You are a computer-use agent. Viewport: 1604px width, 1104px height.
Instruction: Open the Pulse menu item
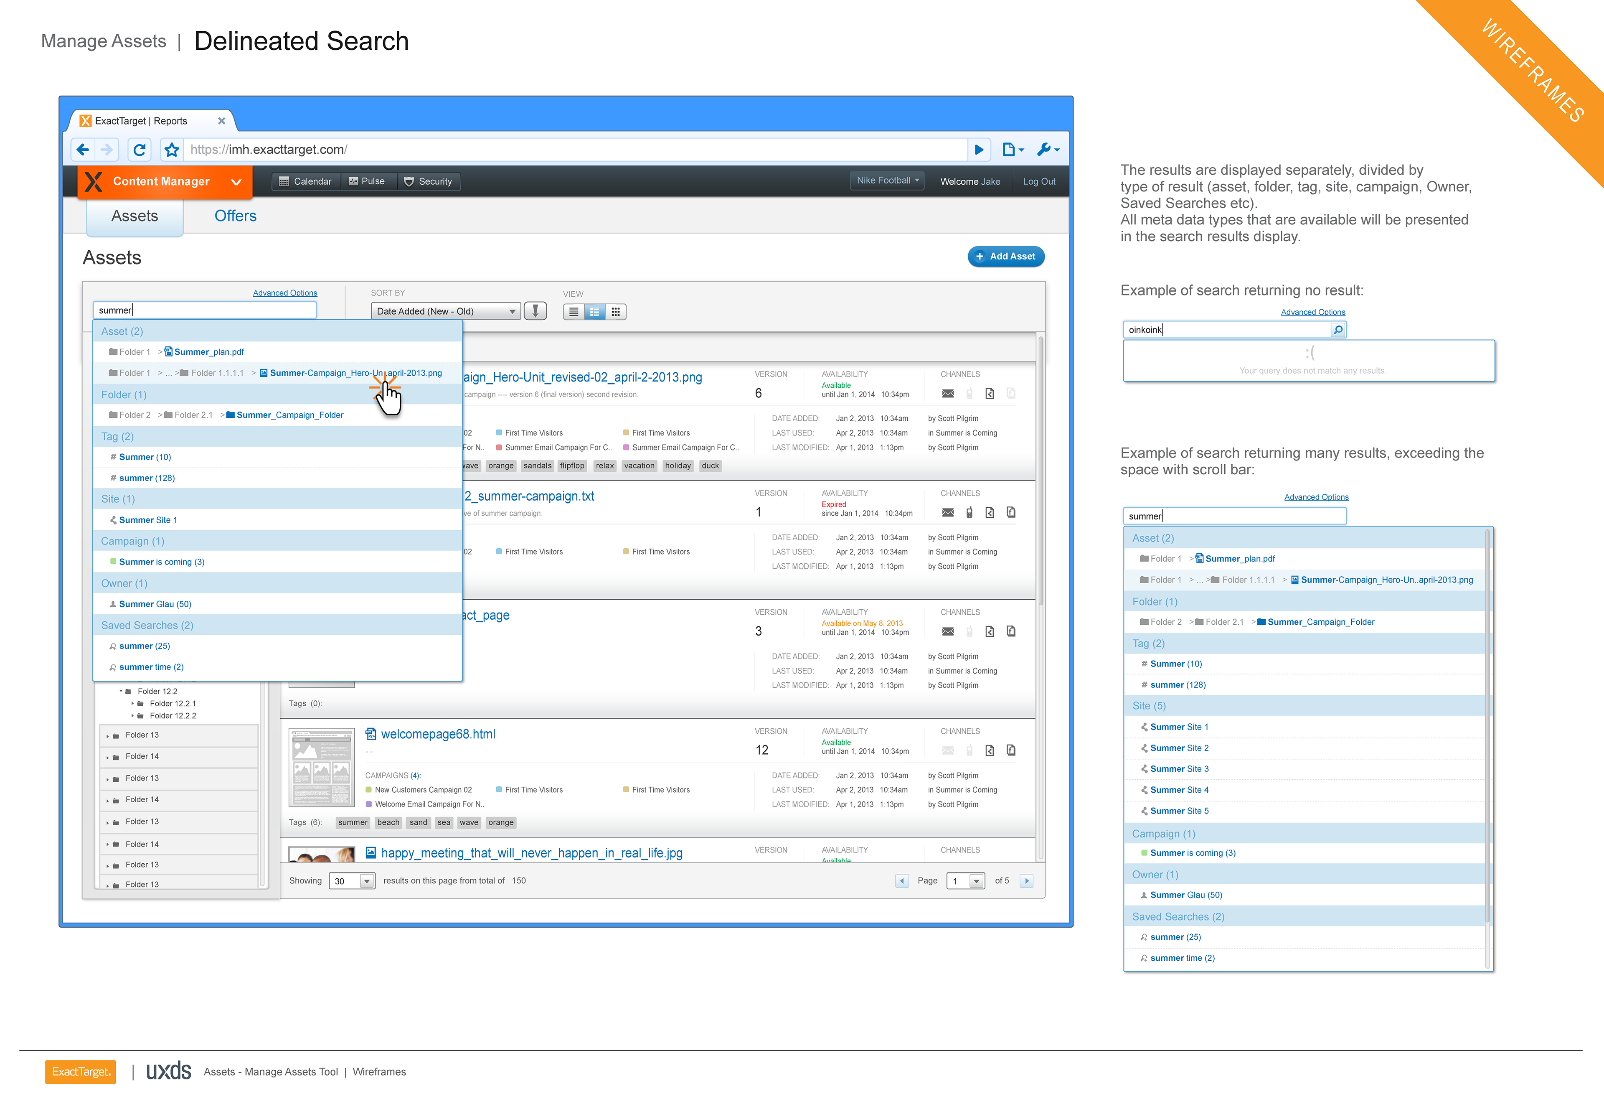pyautogui.click(x=367, y=181)
